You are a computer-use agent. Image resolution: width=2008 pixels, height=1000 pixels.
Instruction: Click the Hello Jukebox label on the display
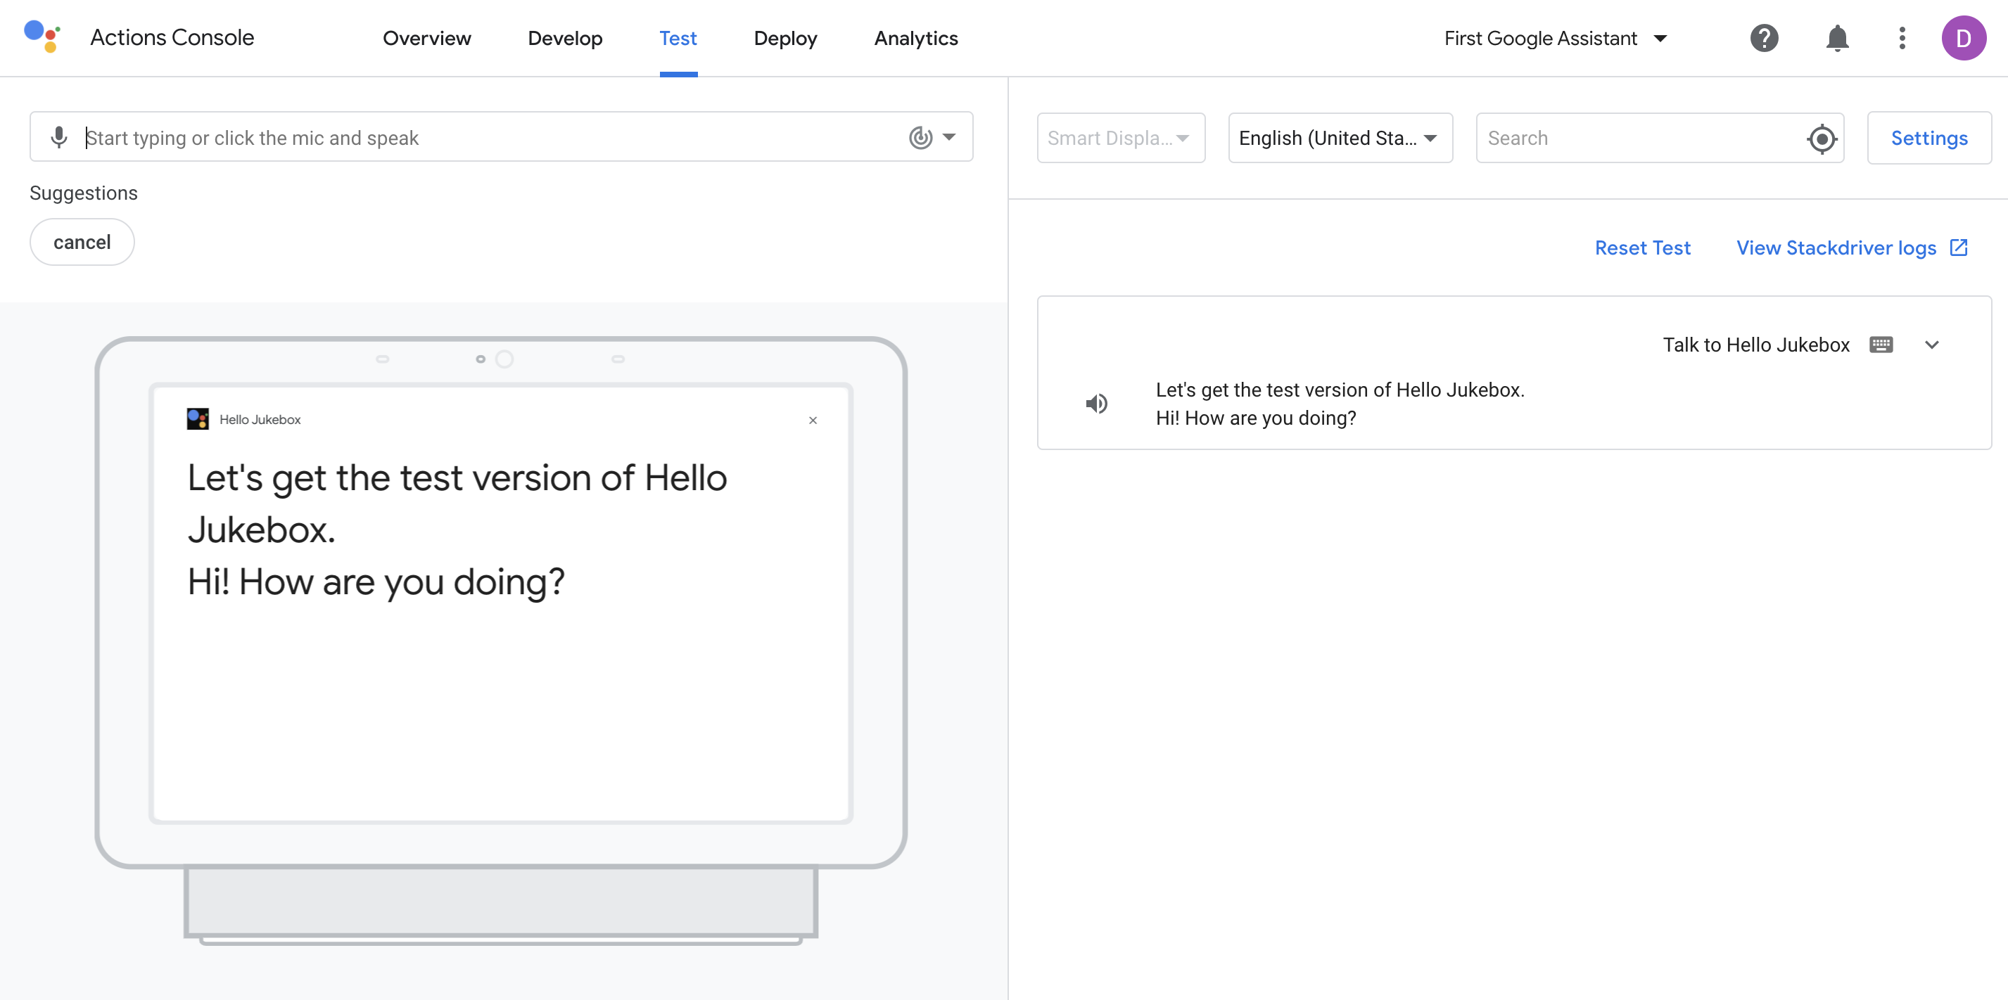point(260,419)
